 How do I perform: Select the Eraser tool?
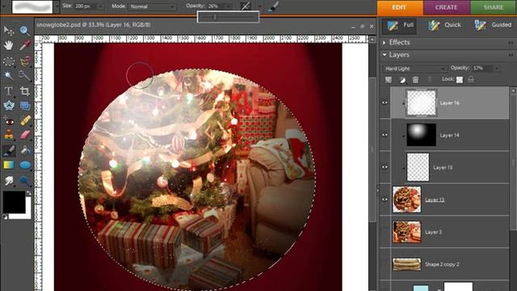[x=25, y=135]
